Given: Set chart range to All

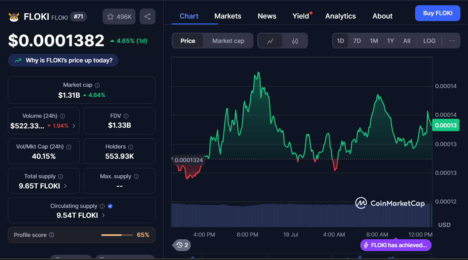Looking at the screenshot, I should 407,41.
